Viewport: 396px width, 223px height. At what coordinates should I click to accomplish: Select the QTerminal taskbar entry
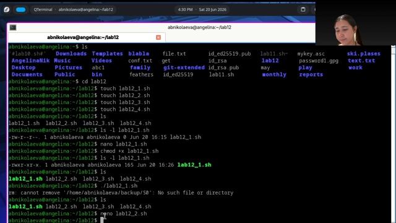43,10
